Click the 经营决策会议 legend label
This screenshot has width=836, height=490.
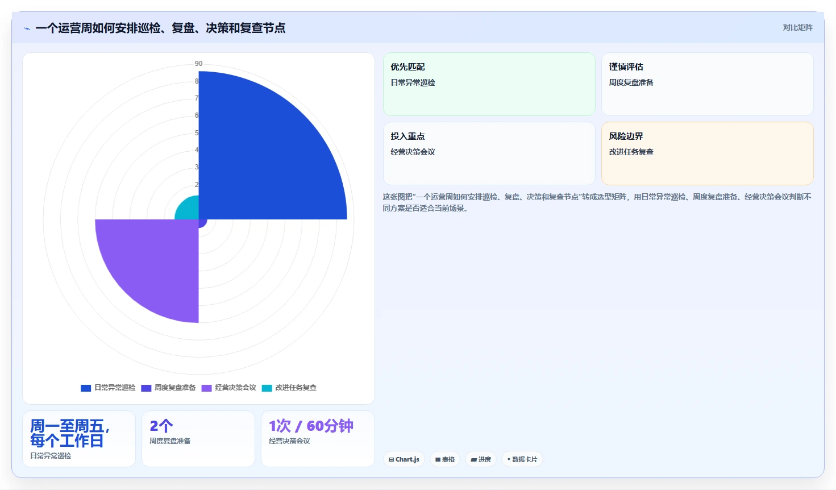pos(235,388)
